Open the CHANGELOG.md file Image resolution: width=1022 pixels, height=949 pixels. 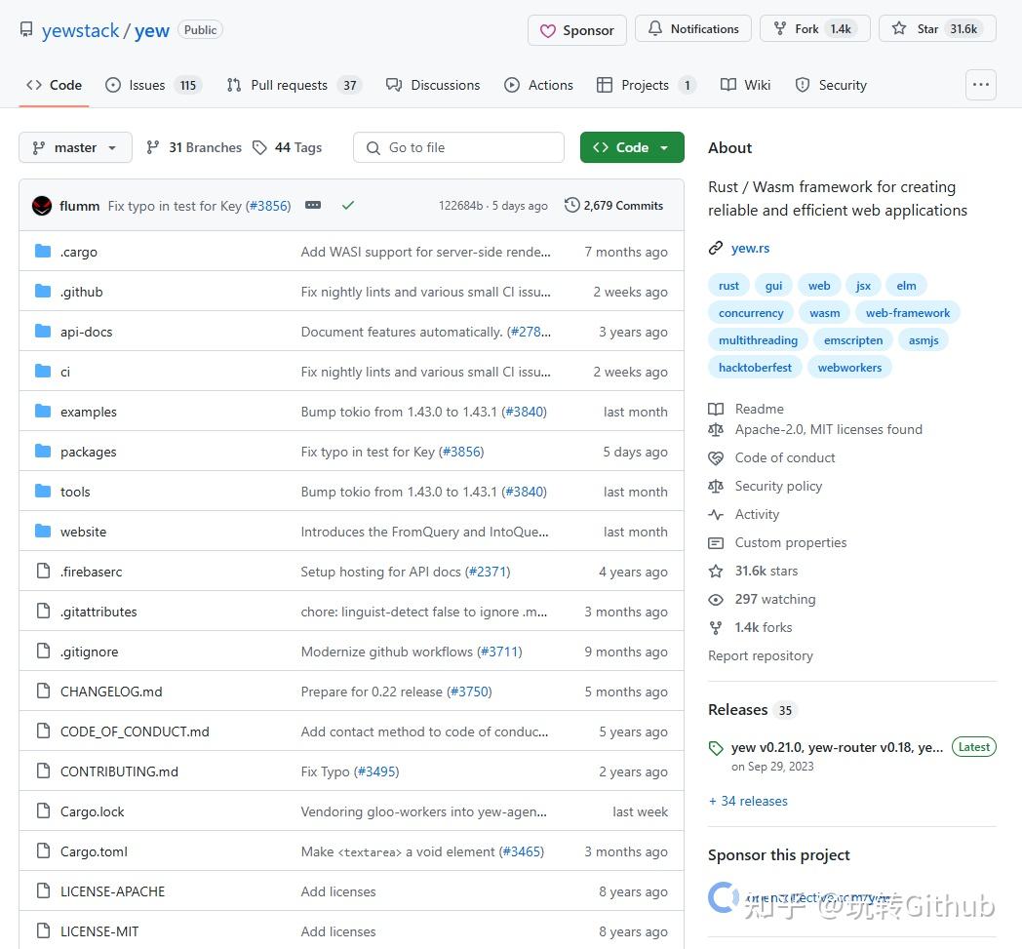click(111, 691)
